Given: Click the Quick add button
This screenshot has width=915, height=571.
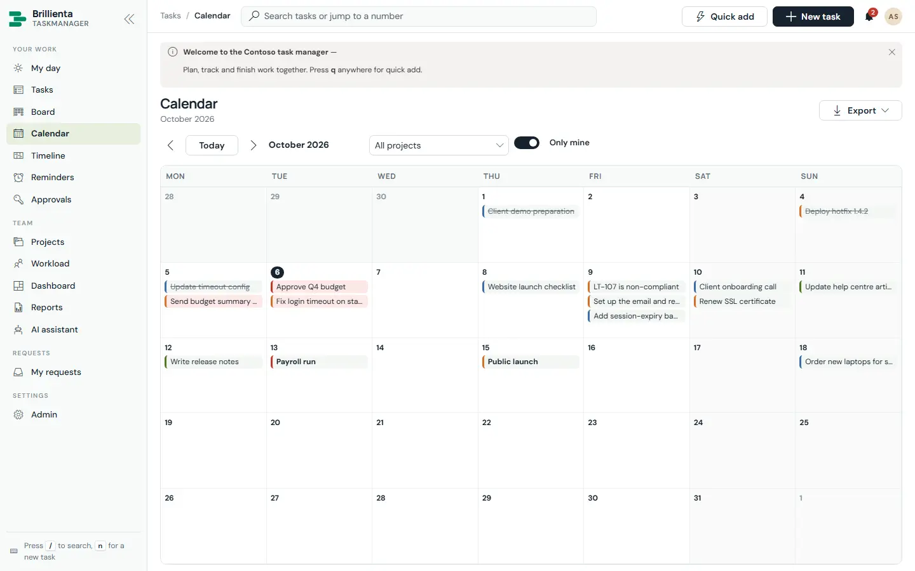Looking at the screenshot, I should tap(724, 16).
